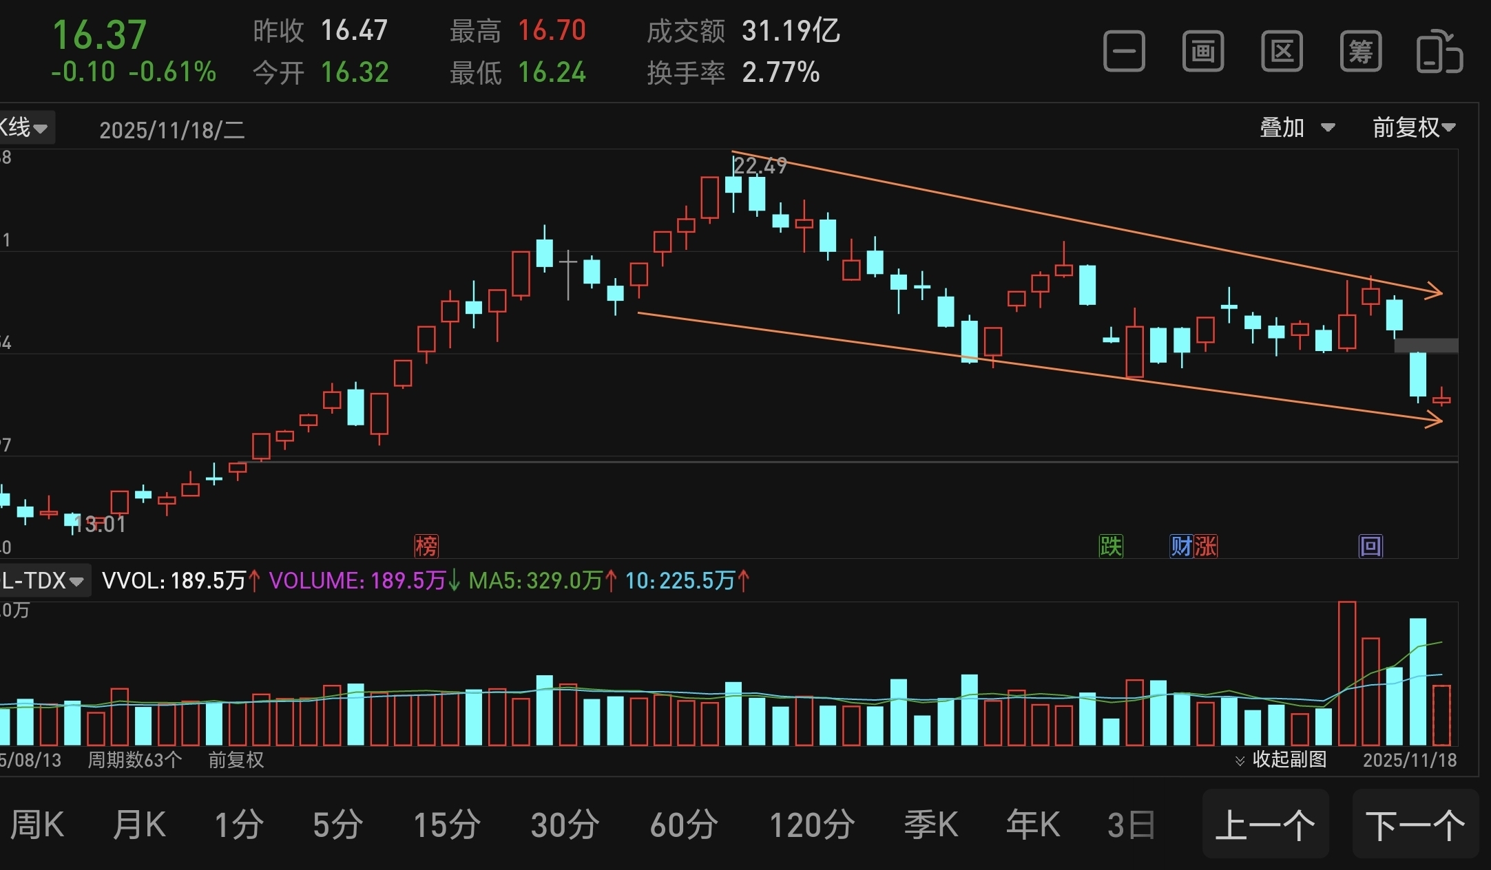This screenshot has width=1491, height=870.
Task: Switch to the 周K period tab
Action: [x=37, y=825]
